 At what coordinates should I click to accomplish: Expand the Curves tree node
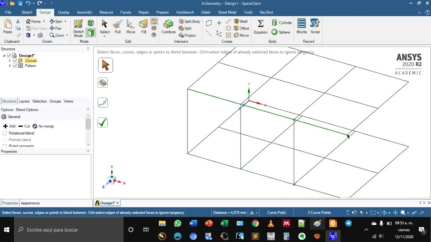[x=10, y=61]
